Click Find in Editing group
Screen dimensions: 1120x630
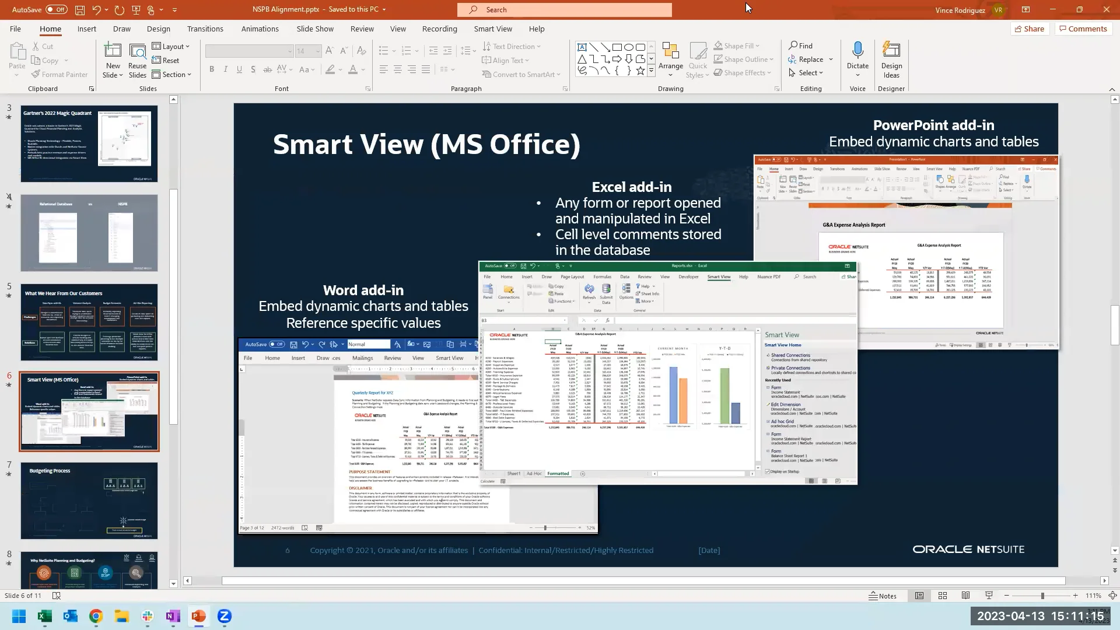(800, 46)
